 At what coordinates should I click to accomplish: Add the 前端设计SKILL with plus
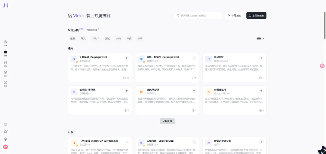(126, 91)
